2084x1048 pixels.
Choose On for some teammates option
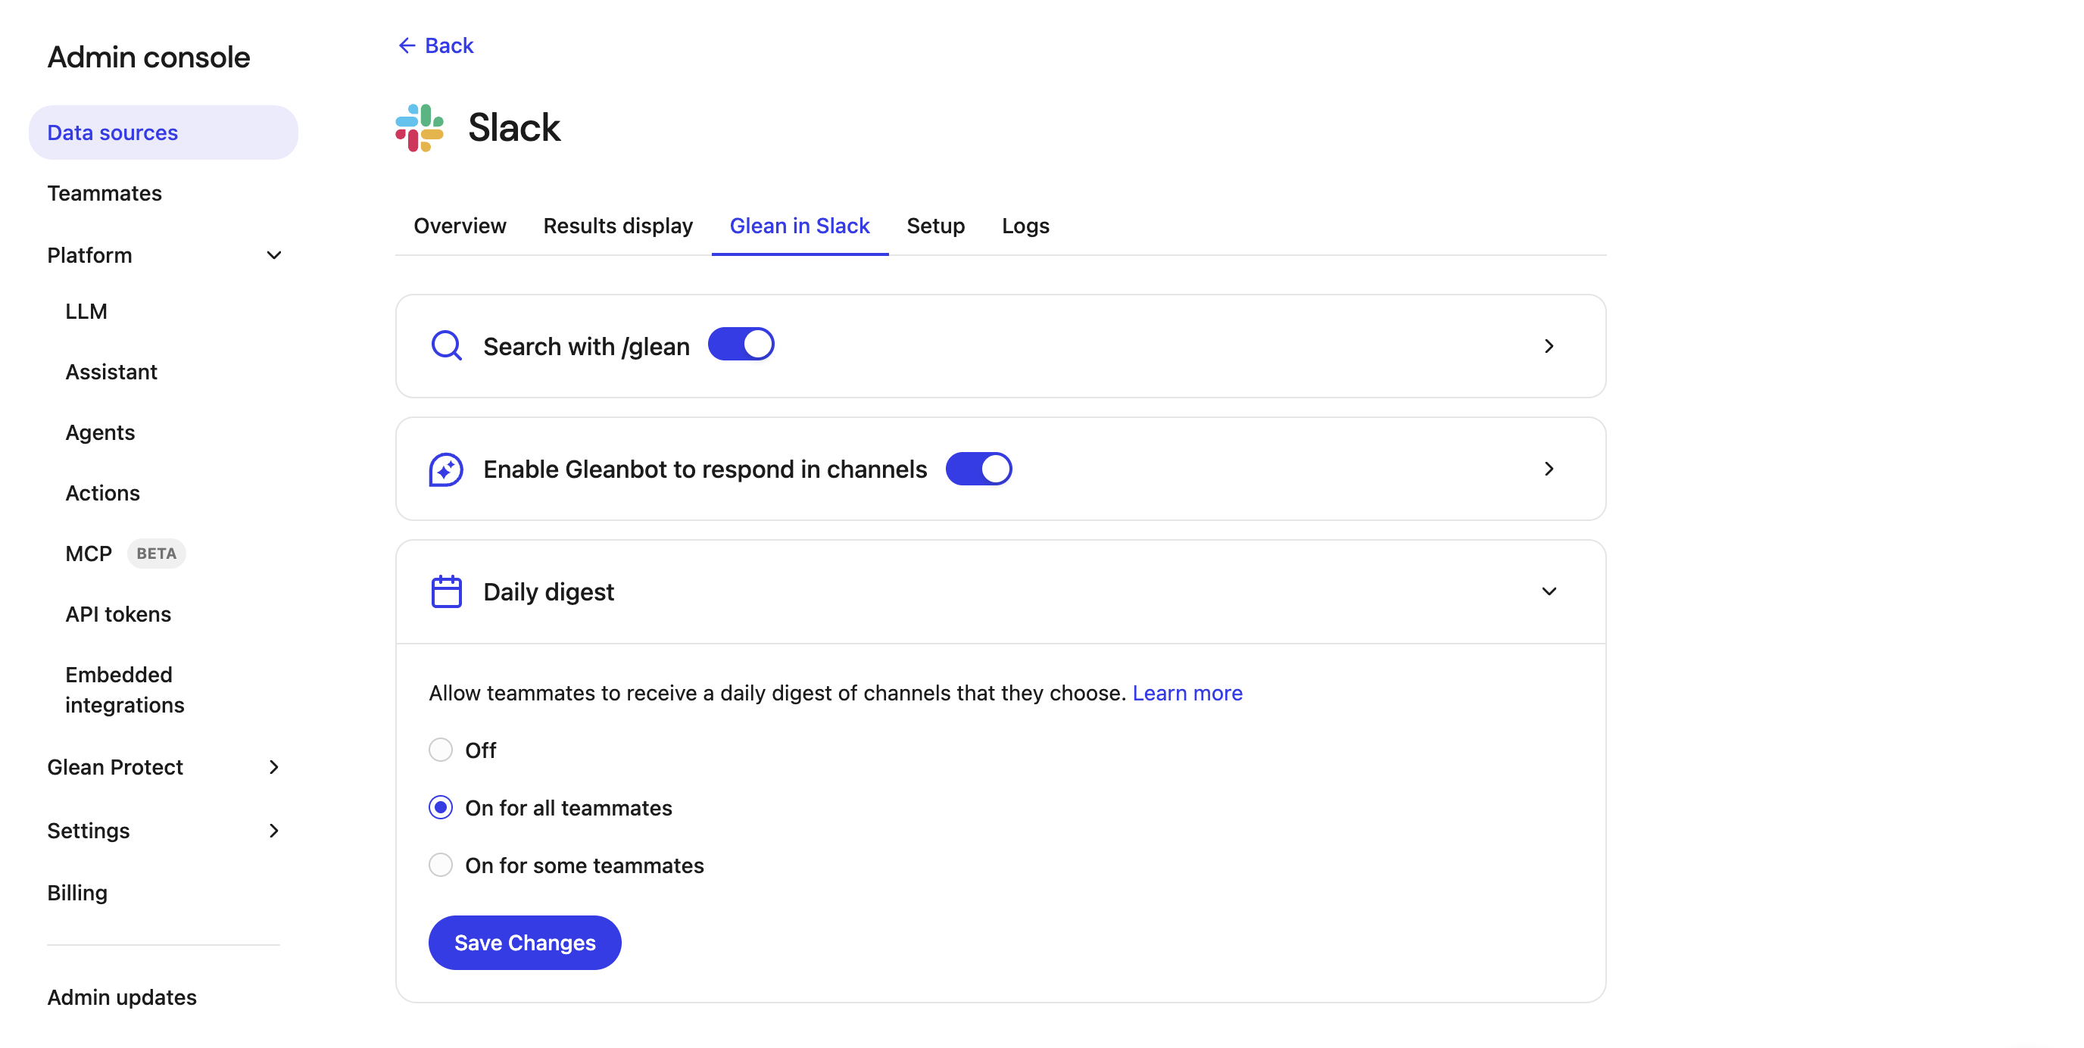pos(441,865)
